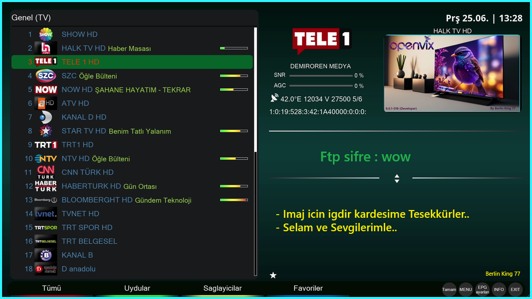Click the Kanal D channel logo
The height and width of the screenshot is (299, 532).
pyautogui.click(x=45, y=117)
